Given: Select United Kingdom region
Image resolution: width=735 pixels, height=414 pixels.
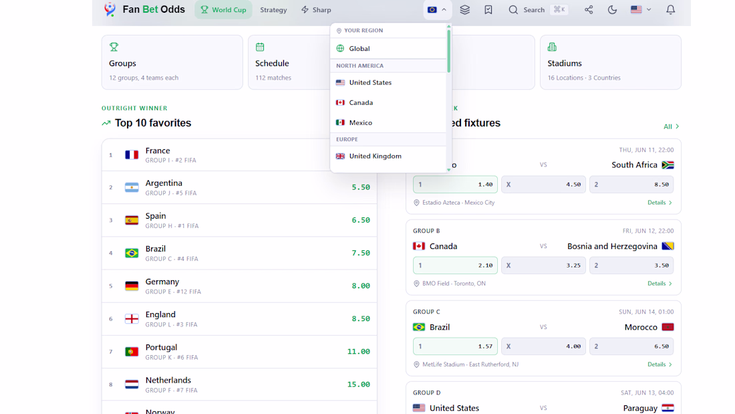Looking at the screenshot, I should (389, 156).
